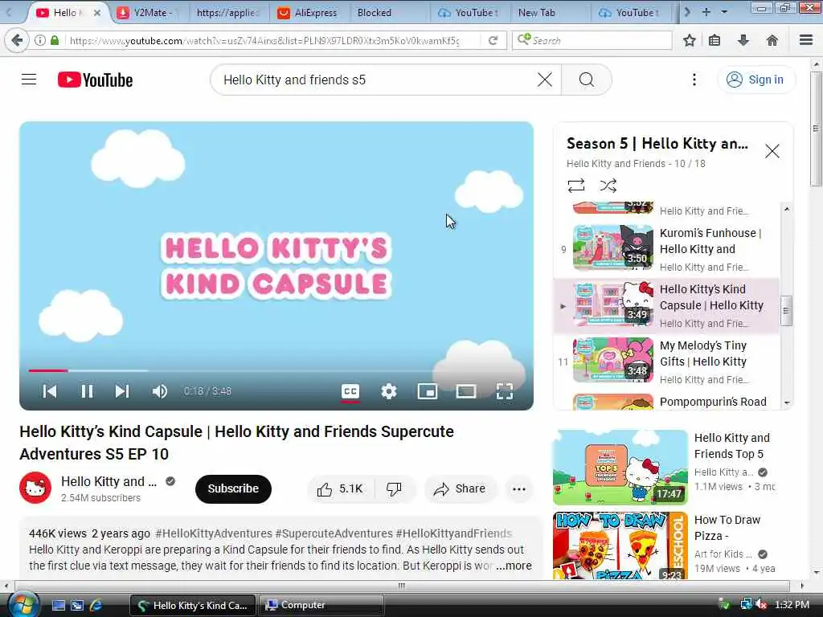
Task: Dislike this video
Action: pyautogui.click(x=394, y=489)
